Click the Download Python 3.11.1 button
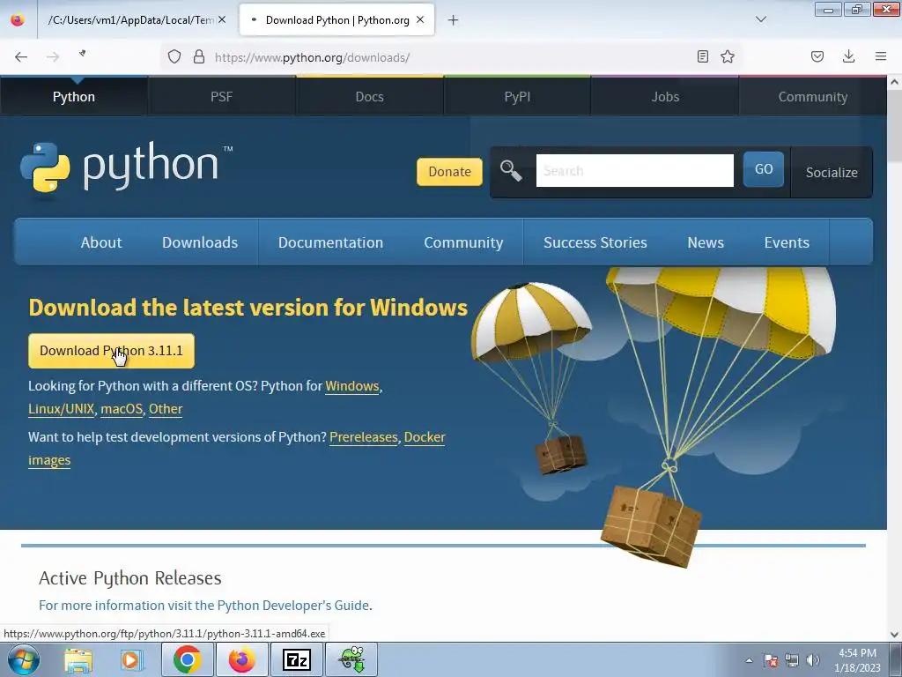Viewport: 902px width, 677px height. pyautogui.click(x=112, y=351)
